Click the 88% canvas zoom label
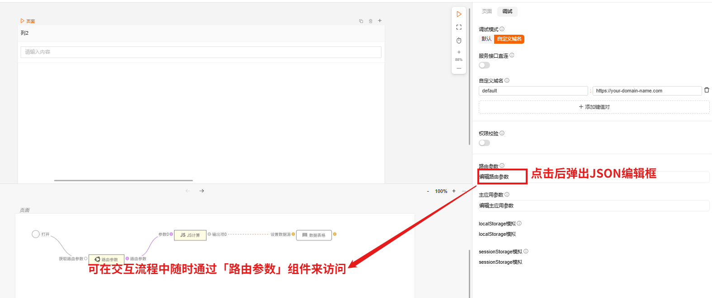This screenshot has width=712, height=298. [459, 60]
